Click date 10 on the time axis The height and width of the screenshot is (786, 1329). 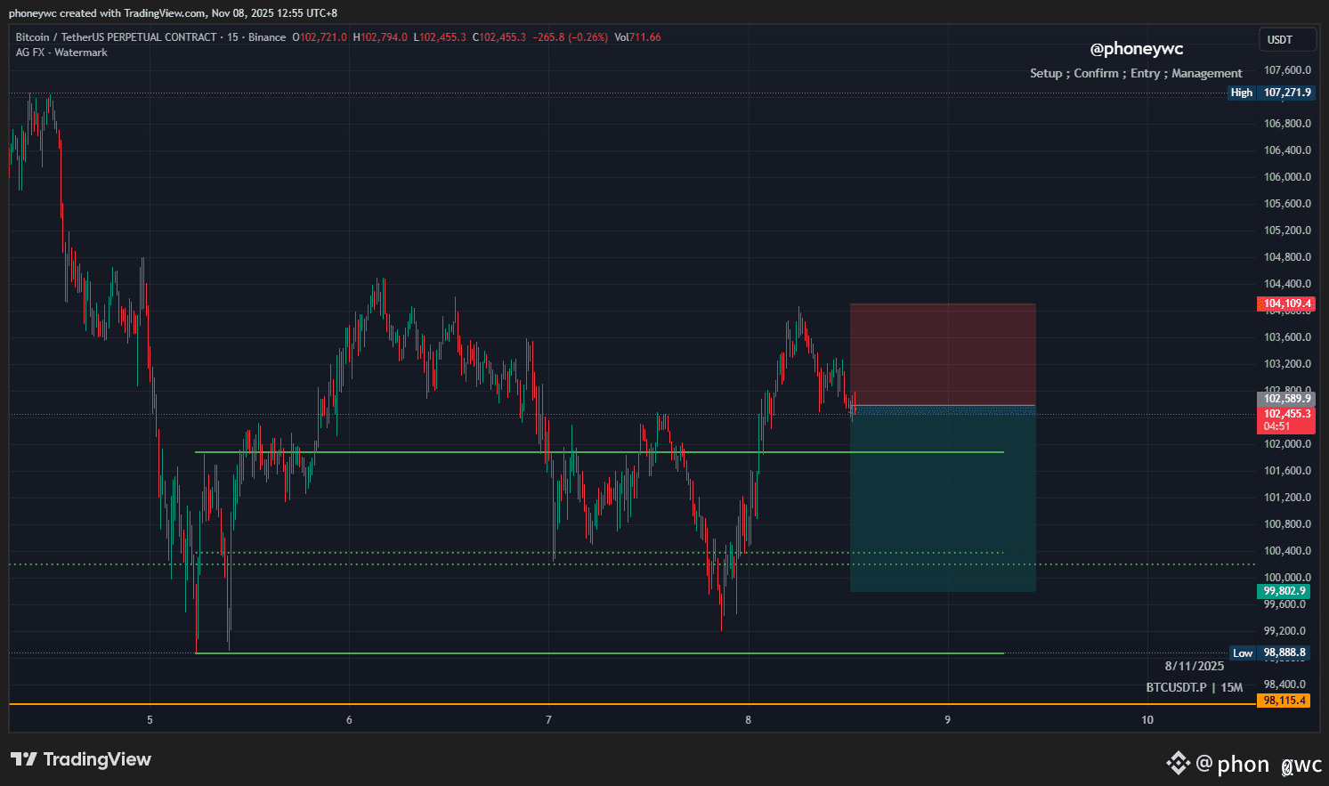pyautogui.click(x=1147, y=720)
